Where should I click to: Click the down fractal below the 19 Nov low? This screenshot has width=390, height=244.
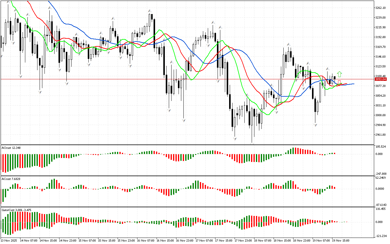(x=316, y=125)
